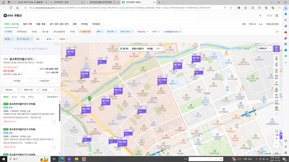289x162 pixels.
Task: Switch to 위성뷰 satellite view
Action: point(276,109)
